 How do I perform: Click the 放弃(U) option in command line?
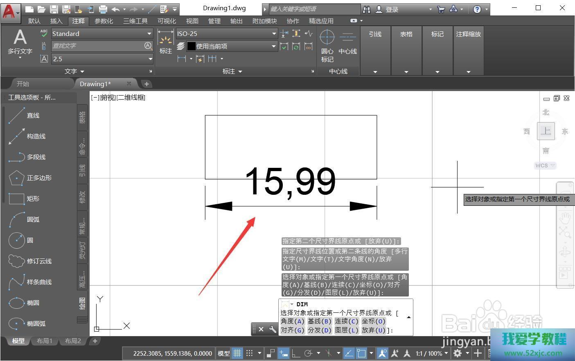coord(373,330)
